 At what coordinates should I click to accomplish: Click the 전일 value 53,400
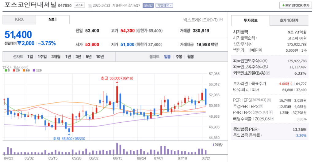[92, 31]
